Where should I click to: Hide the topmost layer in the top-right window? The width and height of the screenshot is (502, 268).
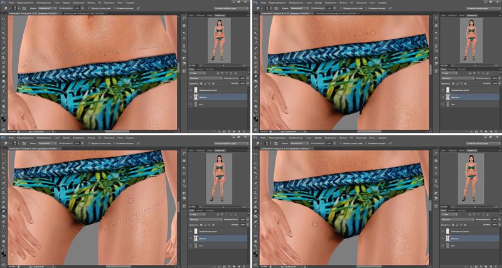tap(444, 90)
